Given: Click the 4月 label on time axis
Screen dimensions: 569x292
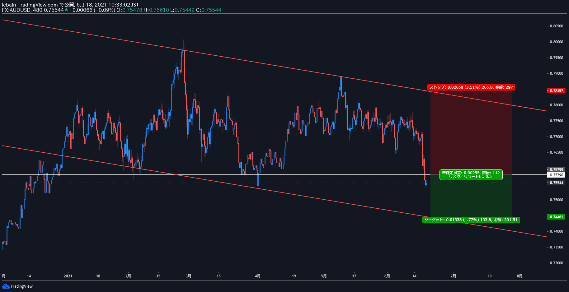Looking at the screenshot, I should (258, 276).
